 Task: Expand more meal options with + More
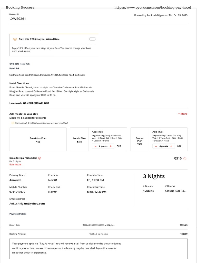coord(183,114)
